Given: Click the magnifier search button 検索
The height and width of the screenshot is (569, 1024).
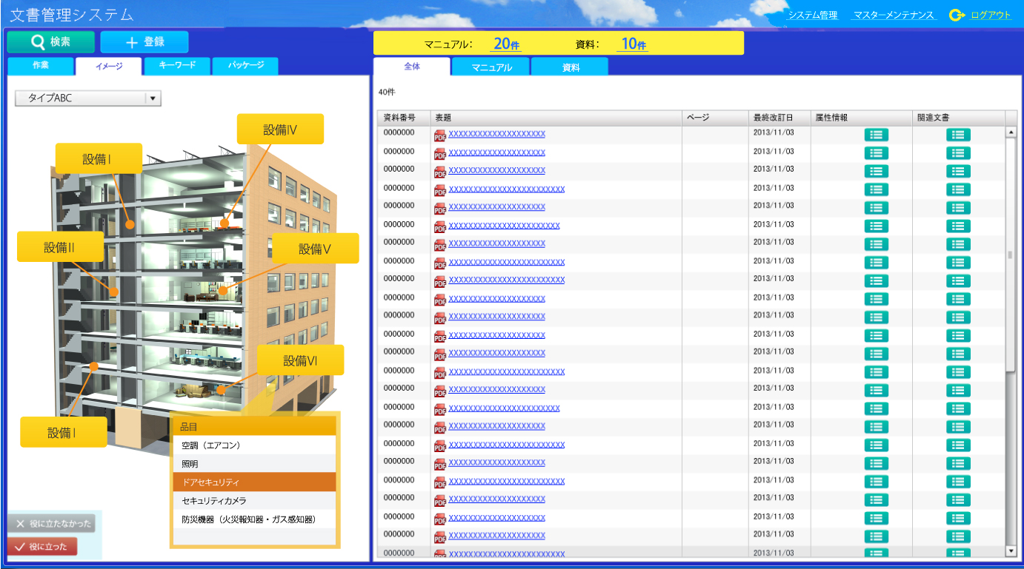Looking at the screenshot, I should tap(51, 42).
